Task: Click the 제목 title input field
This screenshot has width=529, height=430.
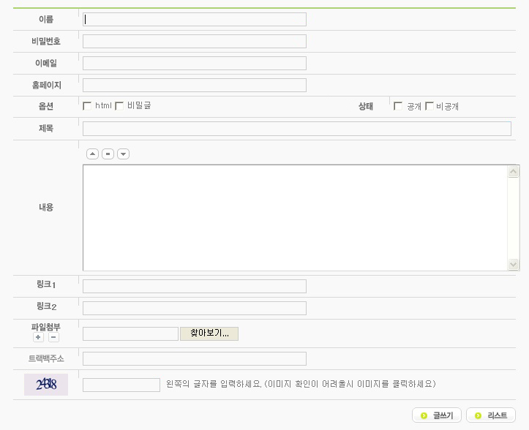Action: pyautogui.click(x=297, y=129)
